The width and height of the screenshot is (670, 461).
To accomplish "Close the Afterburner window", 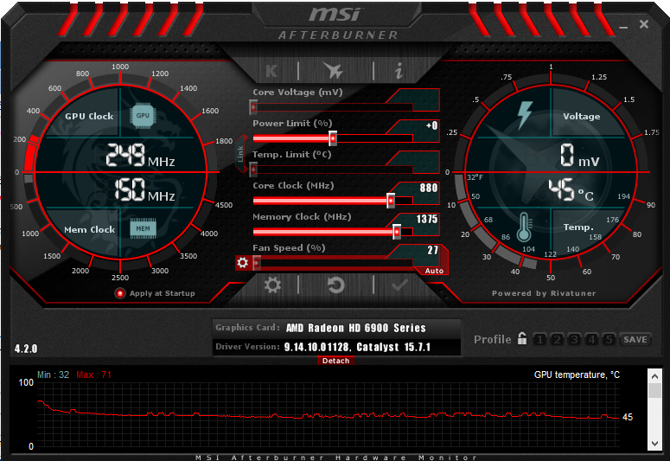I will 644,24.
